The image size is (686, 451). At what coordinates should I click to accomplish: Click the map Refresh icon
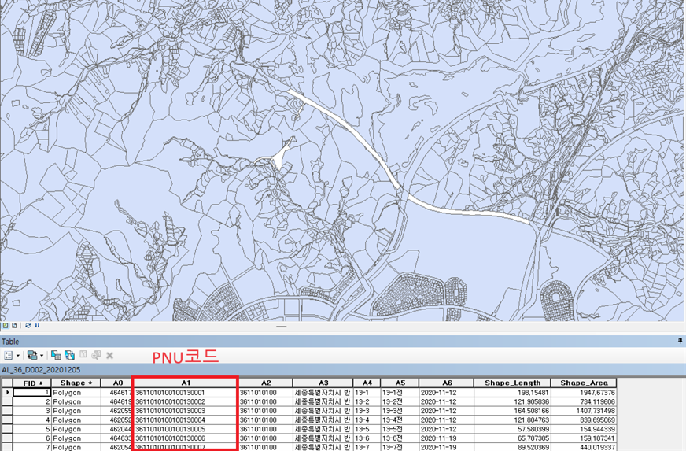click(28, 324)
